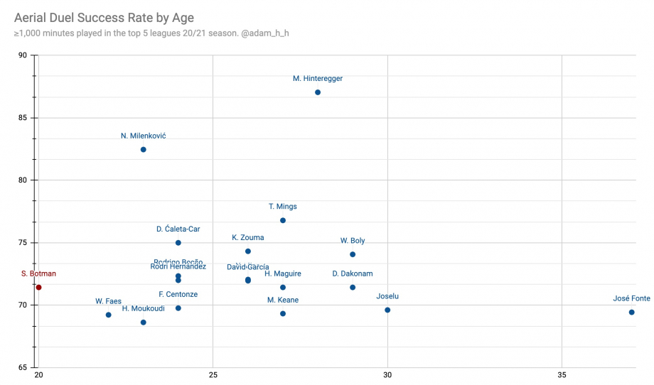Click the red S. Botman point
The width and height of the screenshot is (654, 385).
coord(39,288)
